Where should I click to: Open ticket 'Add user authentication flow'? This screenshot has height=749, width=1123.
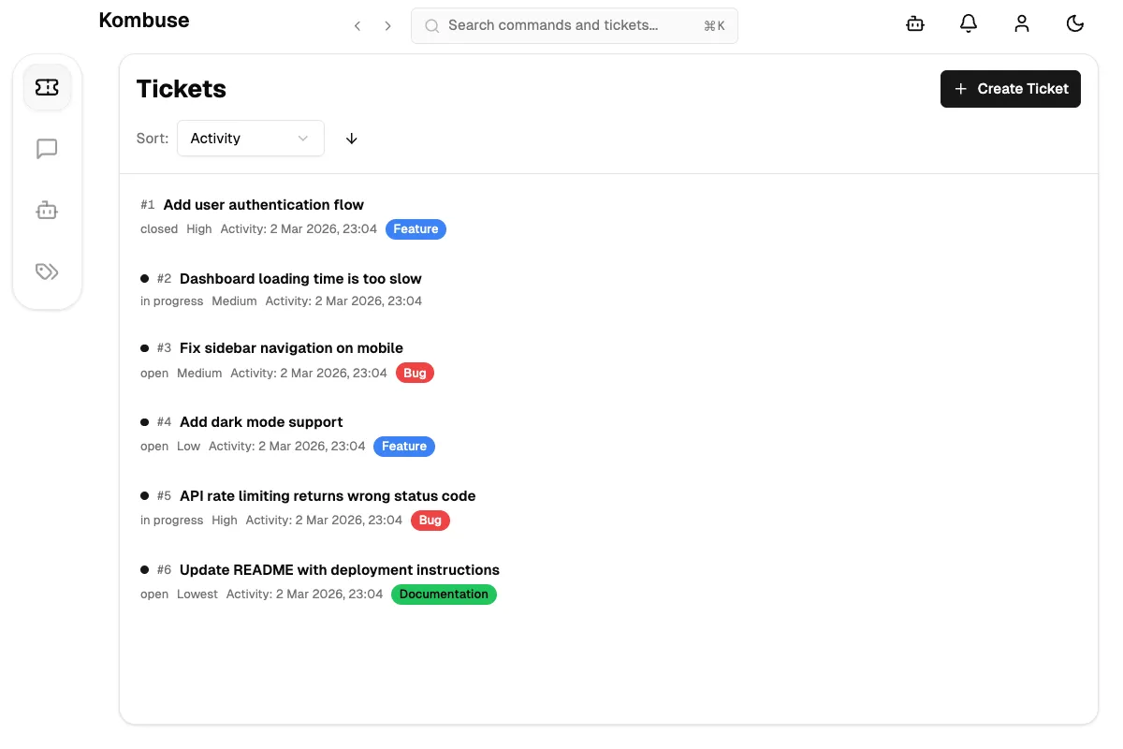263,204
